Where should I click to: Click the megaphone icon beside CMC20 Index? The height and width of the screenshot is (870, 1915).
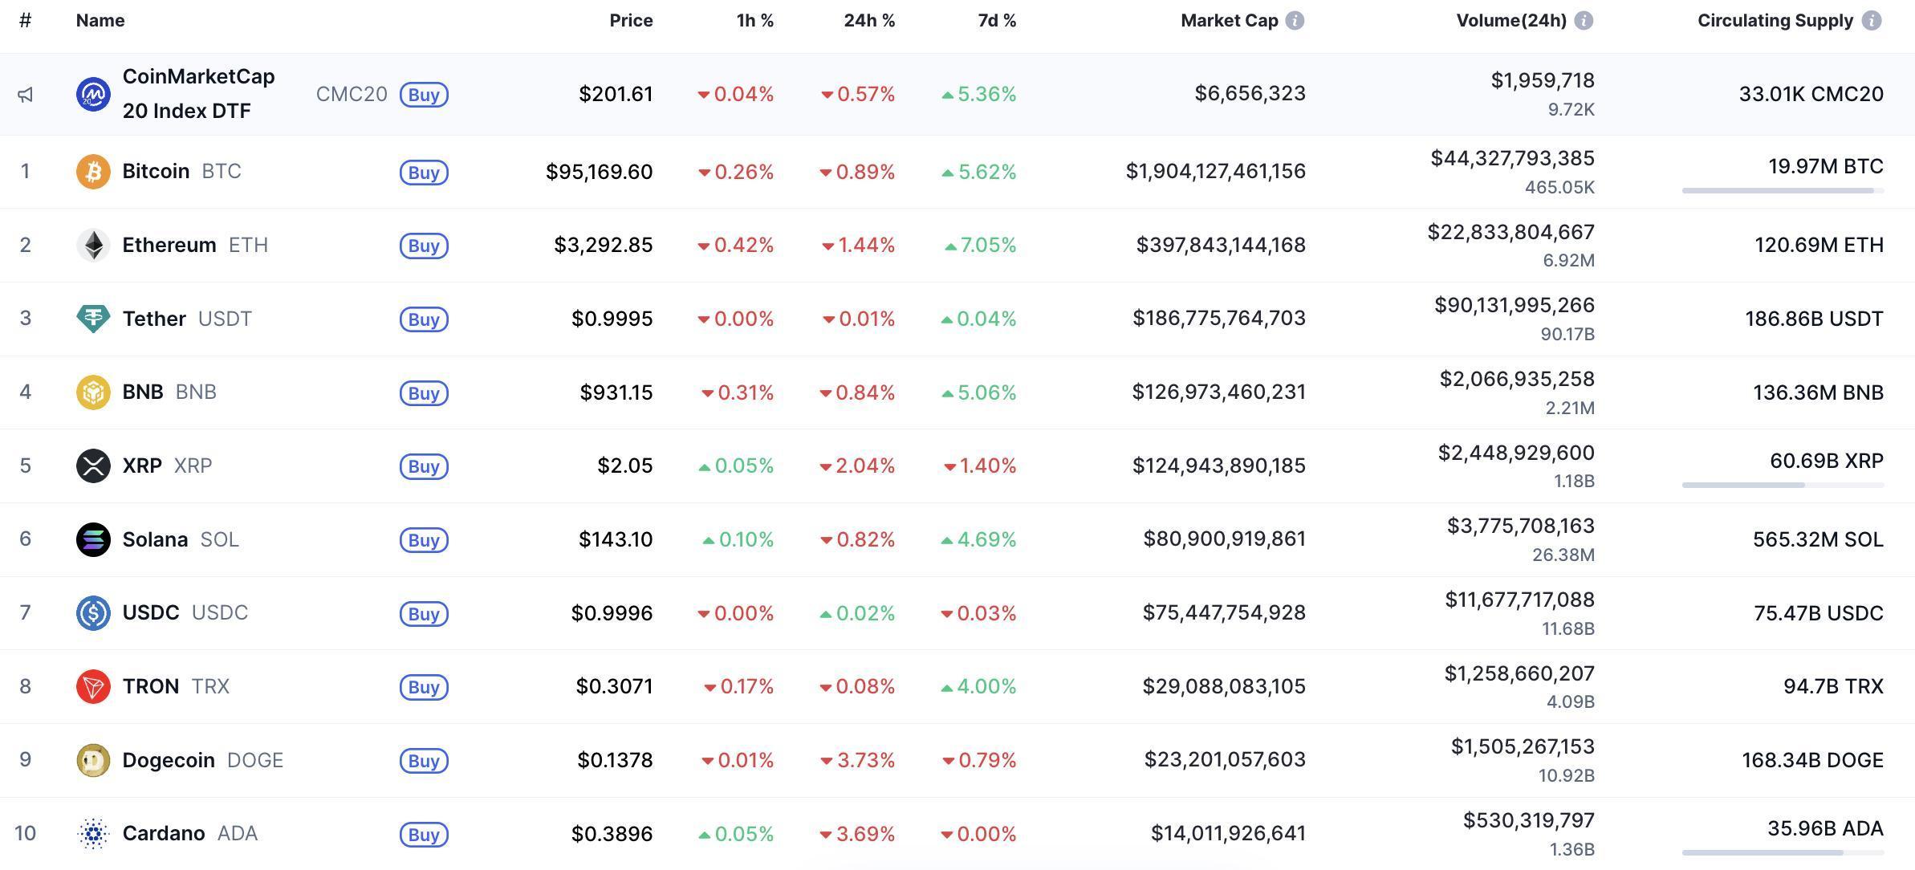click(x=25, y=94)
